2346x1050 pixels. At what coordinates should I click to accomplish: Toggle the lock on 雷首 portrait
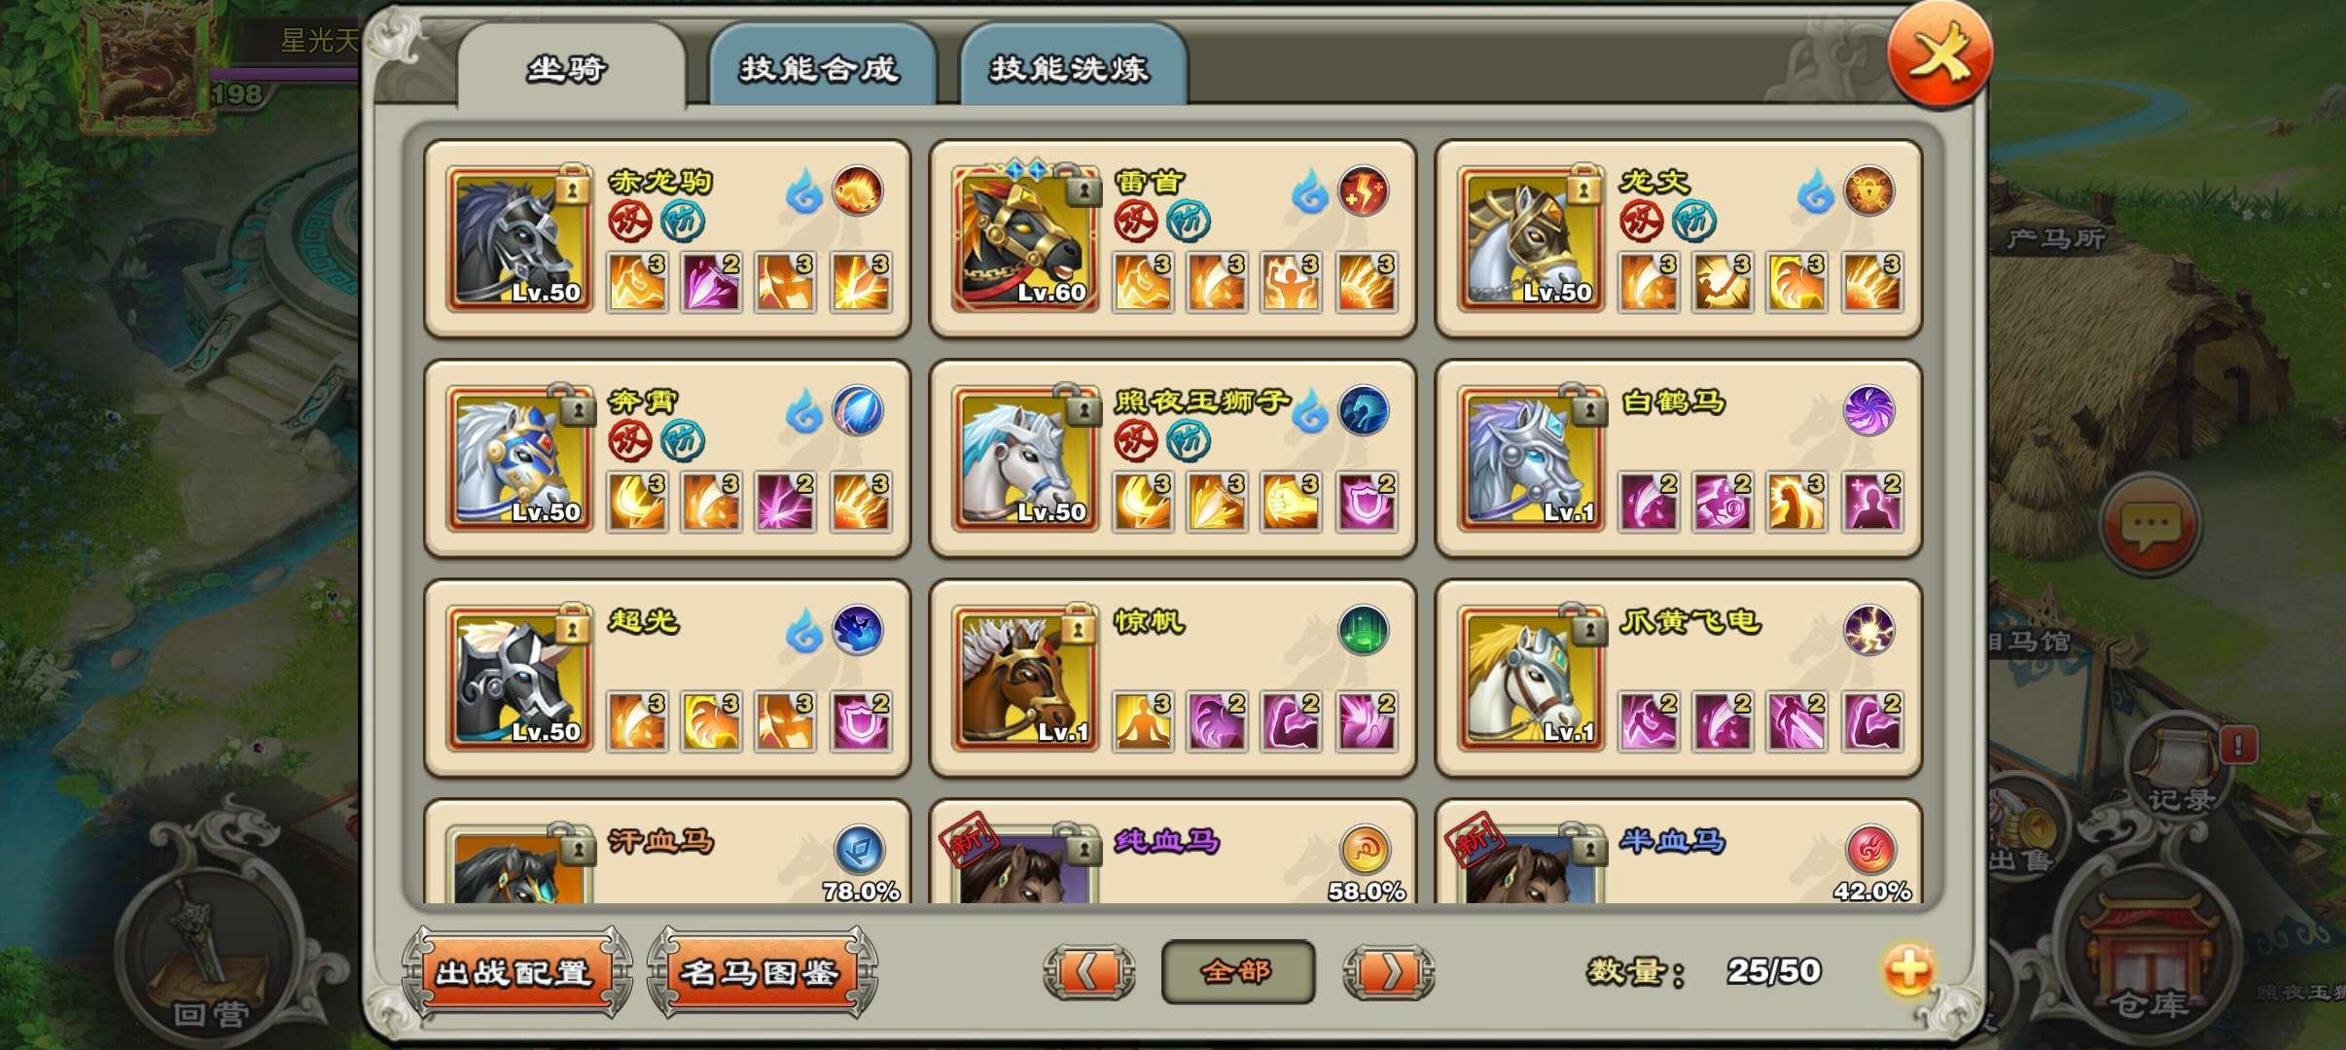1079,185
